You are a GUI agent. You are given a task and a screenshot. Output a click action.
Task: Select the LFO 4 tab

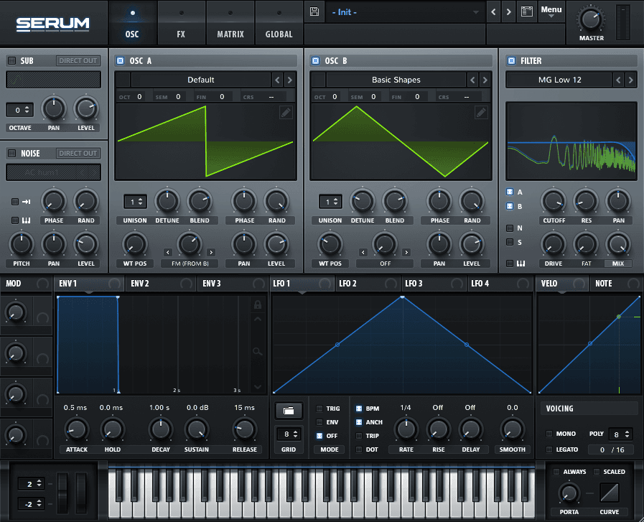500,284
